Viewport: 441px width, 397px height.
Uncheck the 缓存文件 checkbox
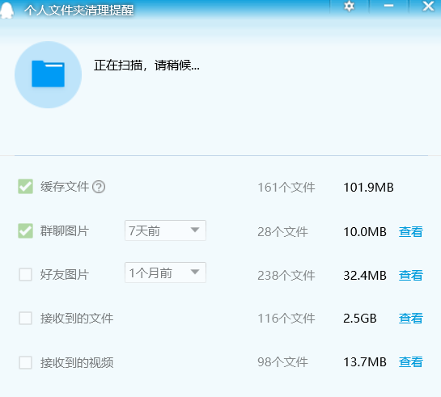coord(26,187)
